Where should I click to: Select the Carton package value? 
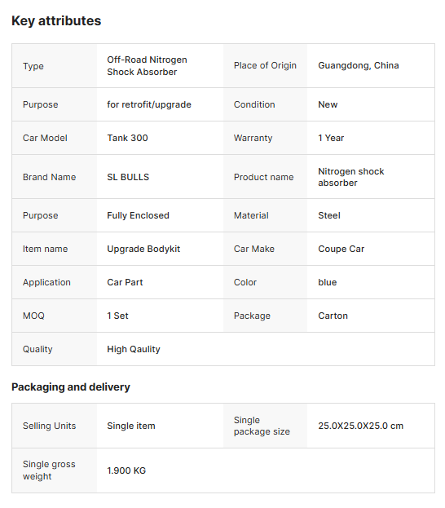click(x=333, y=316)
